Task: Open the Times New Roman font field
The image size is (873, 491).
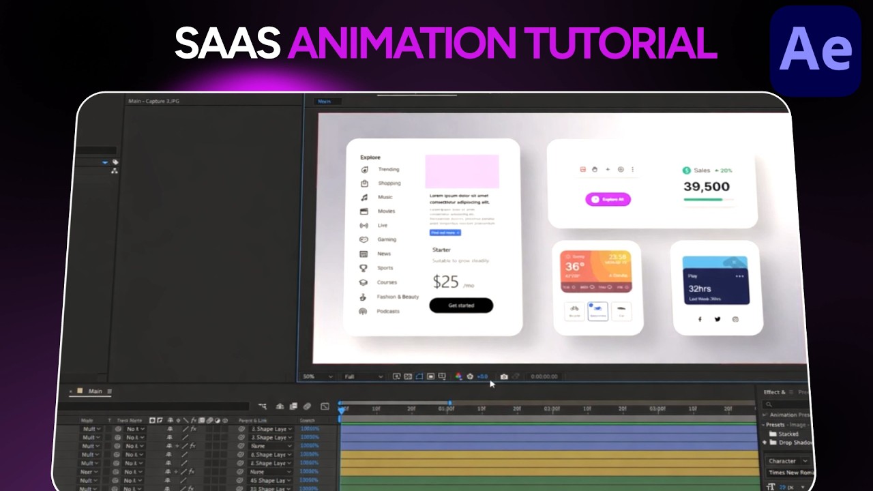Action: (790, 473)
